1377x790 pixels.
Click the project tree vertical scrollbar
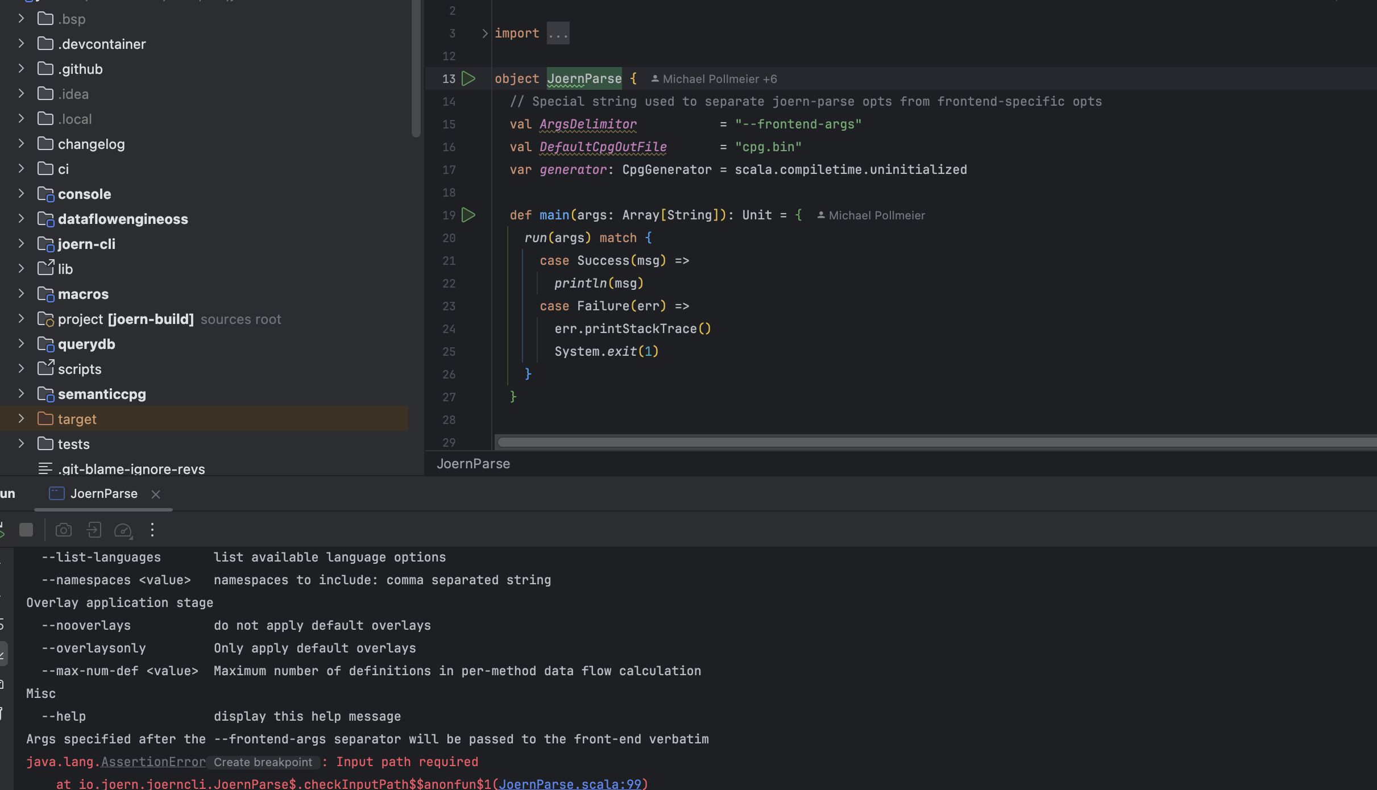(416, 68)
